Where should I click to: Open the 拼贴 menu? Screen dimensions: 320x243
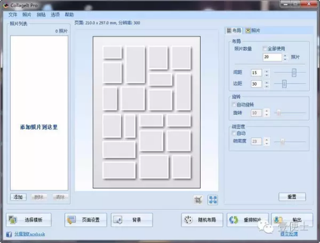[41, 15]
